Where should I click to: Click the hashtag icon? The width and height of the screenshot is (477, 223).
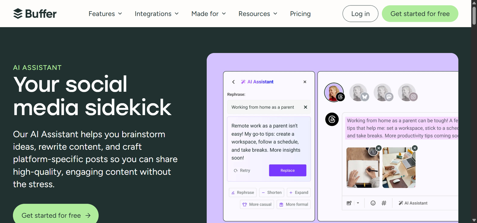[384, 203]
